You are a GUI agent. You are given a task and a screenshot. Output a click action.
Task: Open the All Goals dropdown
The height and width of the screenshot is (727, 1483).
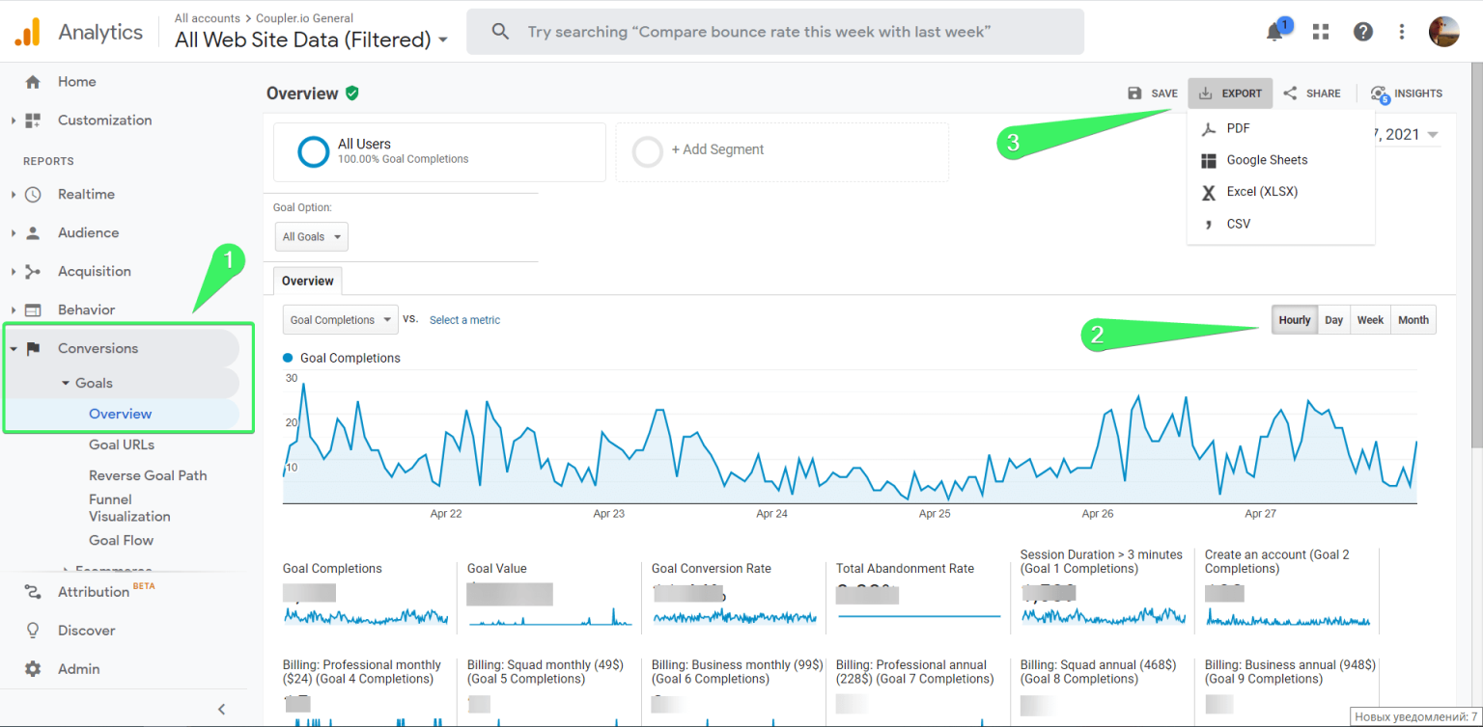point(311,236)
